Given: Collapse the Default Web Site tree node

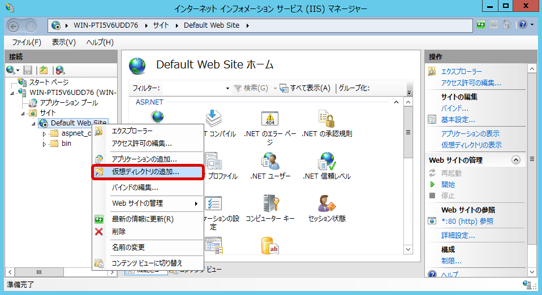Looking at the screenshot, I should (x=33, y=123).
